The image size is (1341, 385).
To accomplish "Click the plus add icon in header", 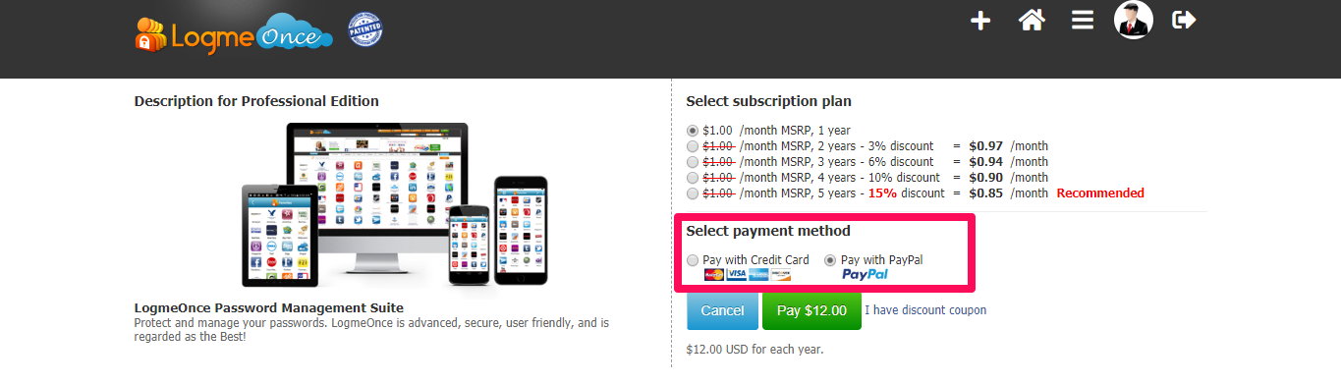I will pos(980,21).
